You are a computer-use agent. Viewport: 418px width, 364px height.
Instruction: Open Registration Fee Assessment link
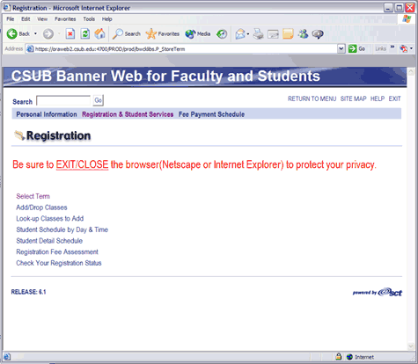click(57, 252)
